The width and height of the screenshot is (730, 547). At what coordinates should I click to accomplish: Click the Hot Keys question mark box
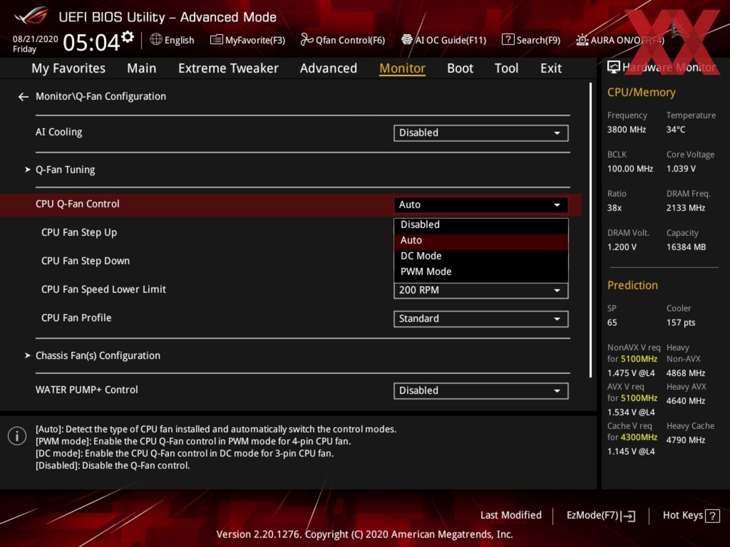click(712, 516)
